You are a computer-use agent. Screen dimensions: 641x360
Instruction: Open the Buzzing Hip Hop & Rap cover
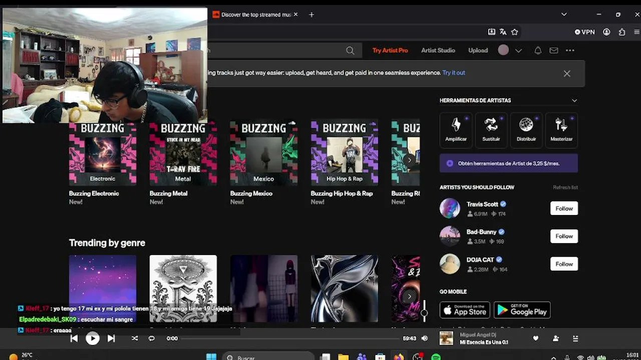(345, 152)
